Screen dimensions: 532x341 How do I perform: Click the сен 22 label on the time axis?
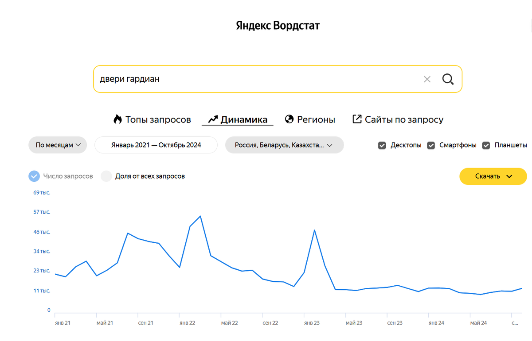coord(270,323)
